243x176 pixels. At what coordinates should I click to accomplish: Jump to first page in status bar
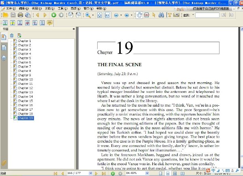(55, 174)
